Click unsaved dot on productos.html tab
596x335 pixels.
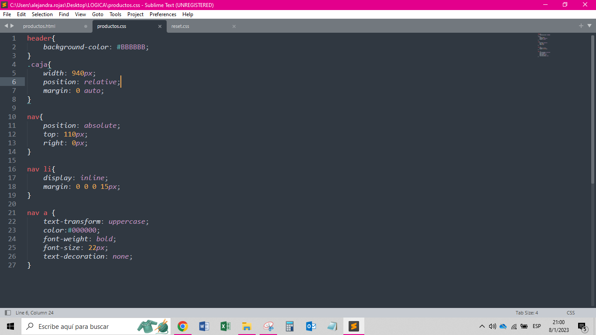pos(86,26)
